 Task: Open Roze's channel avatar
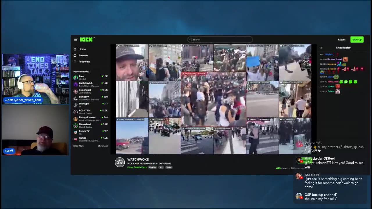pos(76,78)
